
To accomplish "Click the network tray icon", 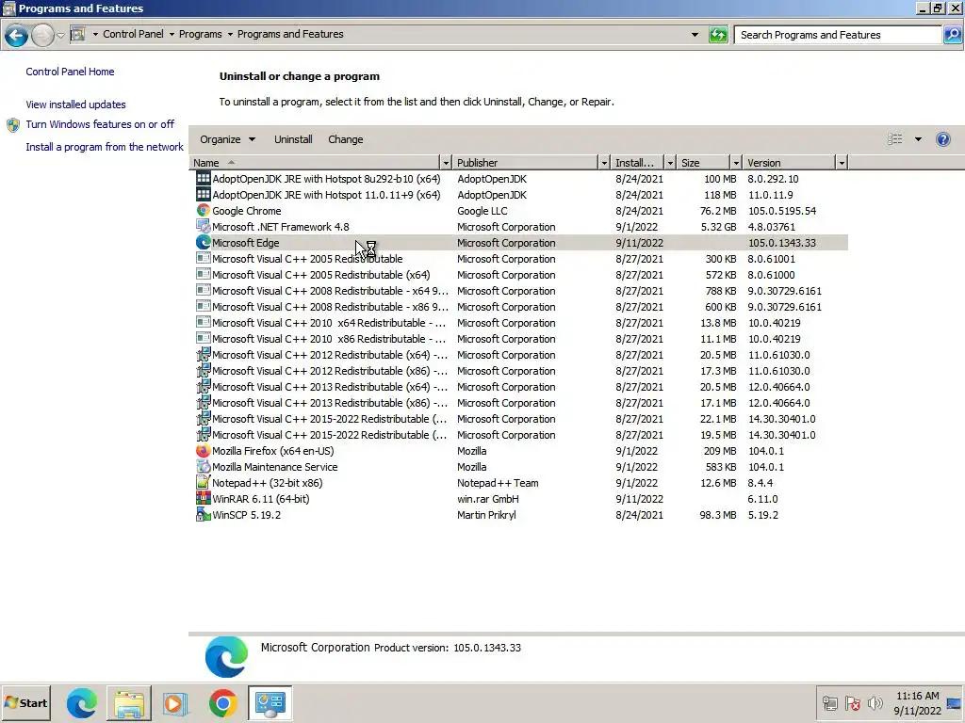I will pos(829,702).
